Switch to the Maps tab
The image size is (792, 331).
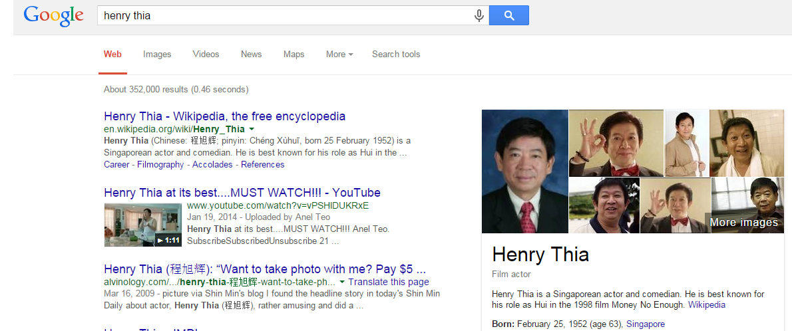(294, 54)
